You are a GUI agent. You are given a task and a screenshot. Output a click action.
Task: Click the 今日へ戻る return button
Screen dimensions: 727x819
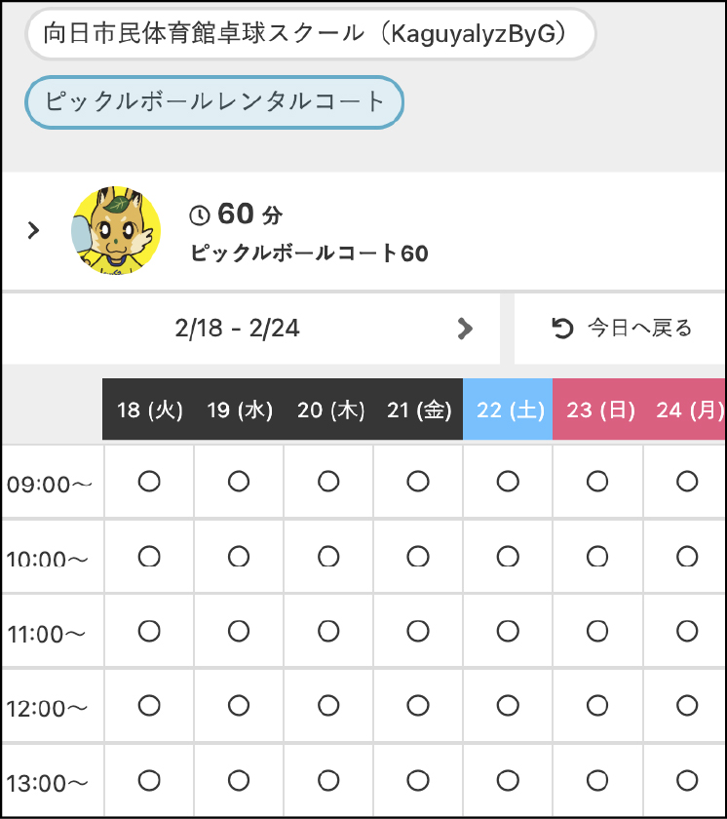[x=622, y=329]
